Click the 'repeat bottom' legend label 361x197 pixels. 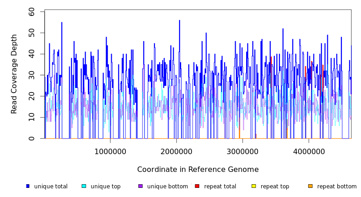pos(337,187)
